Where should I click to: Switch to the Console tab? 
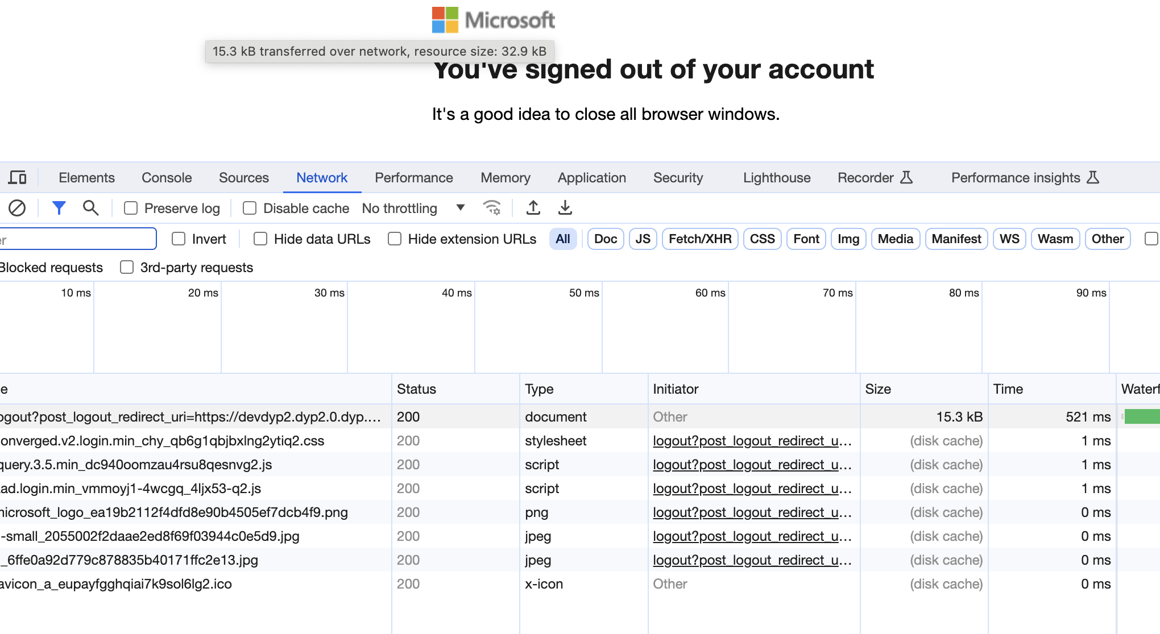(x=167, y=178)
